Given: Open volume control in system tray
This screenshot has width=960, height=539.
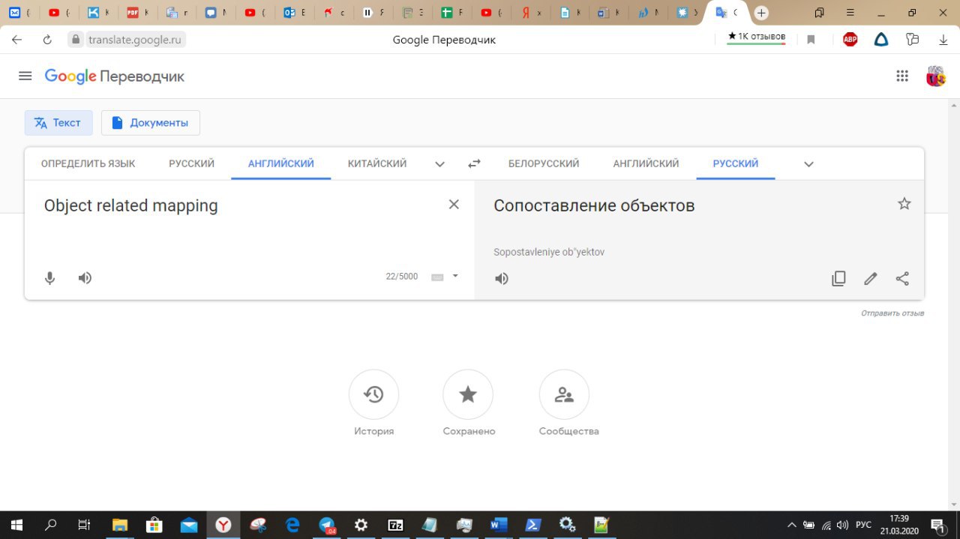Looking at the screenshot, I should 842,526.
